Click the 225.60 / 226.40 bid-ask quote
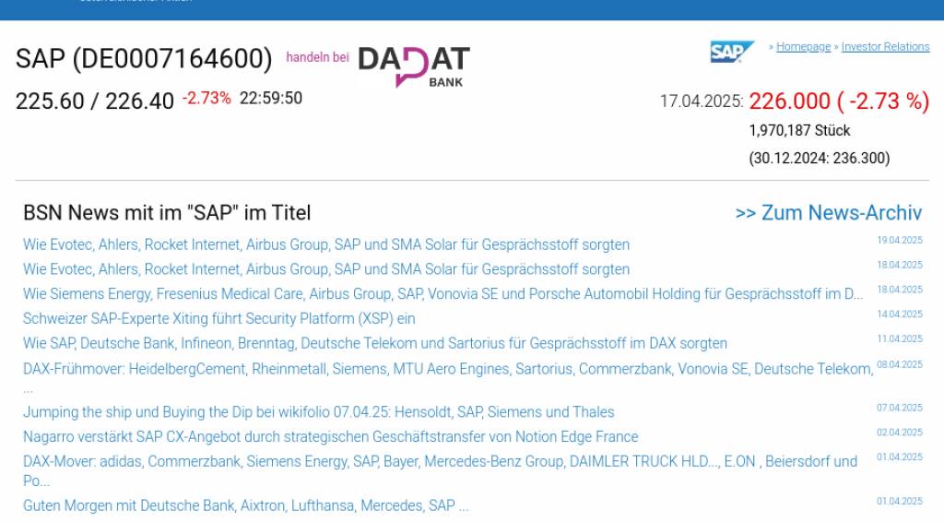The height and width of the screenshot is (522, 944). click(x=95, y=101)
